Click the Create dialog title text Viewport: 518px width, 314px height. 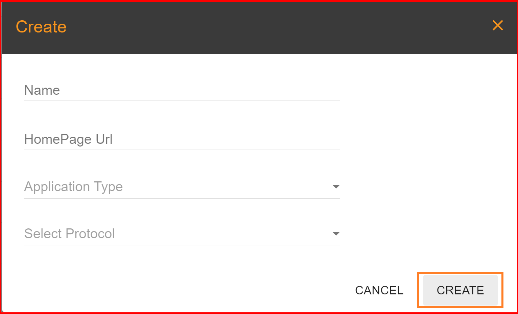(x=41, y=26)
